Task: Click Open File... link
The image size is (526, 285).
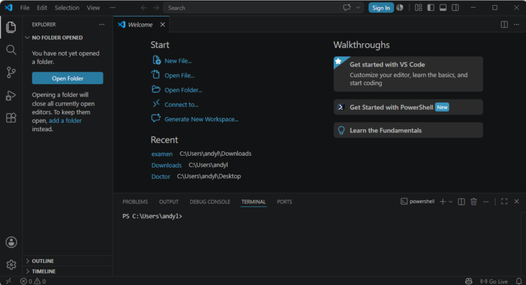Action: tap(180, 76)
